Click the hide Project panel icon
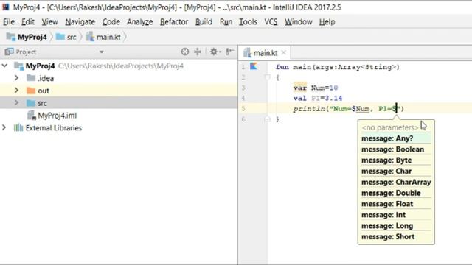The height and width of the screenshot is (265, 472). pyautogui.click(x=230, y=52)
